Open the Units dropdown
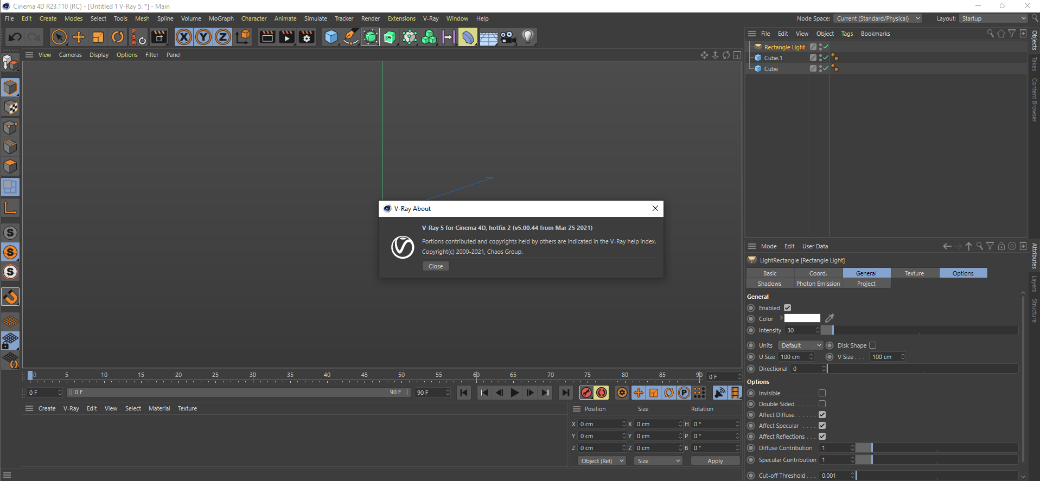This screenshot has width=1040, height=481. [801, 345]
